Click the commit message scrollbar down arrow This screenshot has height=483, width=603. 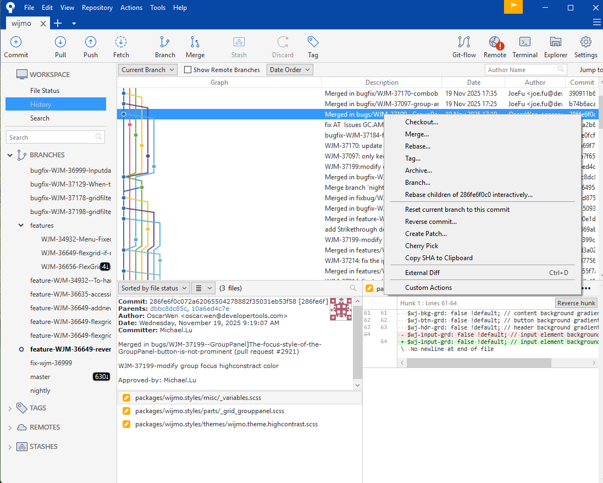pyautogui.click(x=357, y=385)
